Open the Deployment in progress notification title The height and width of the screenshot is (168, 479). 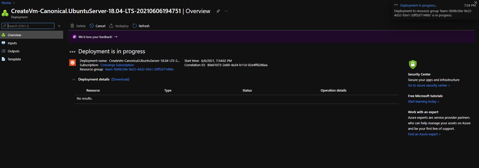click(419, 5)
